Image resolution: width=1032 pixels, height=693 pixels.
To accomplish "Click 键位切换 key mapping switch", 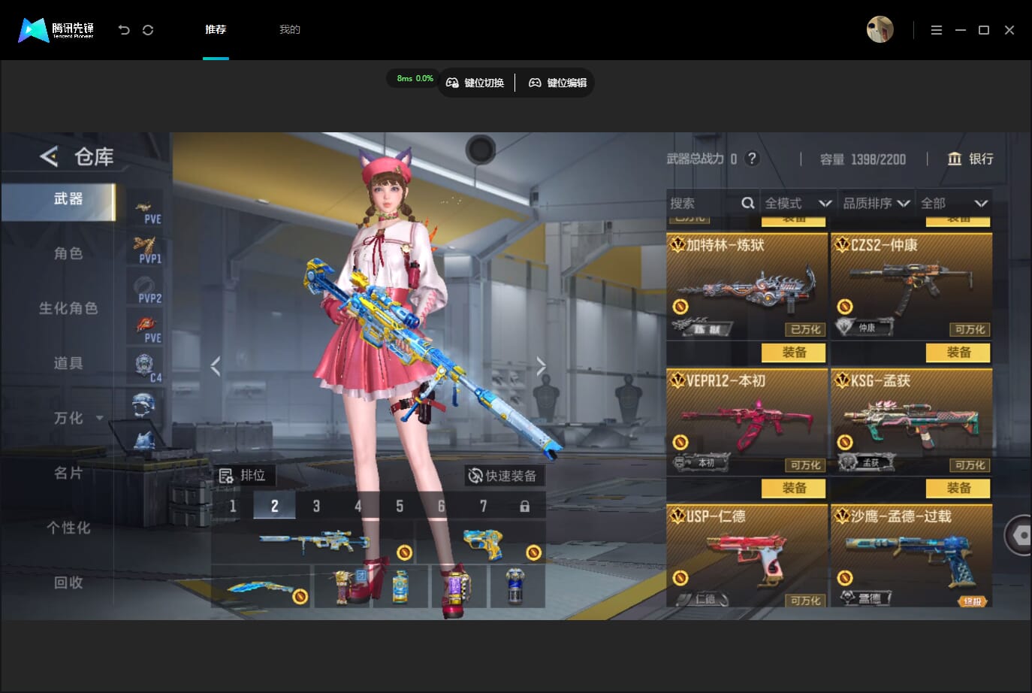I will pyautogui.click(x=475, y=83).
